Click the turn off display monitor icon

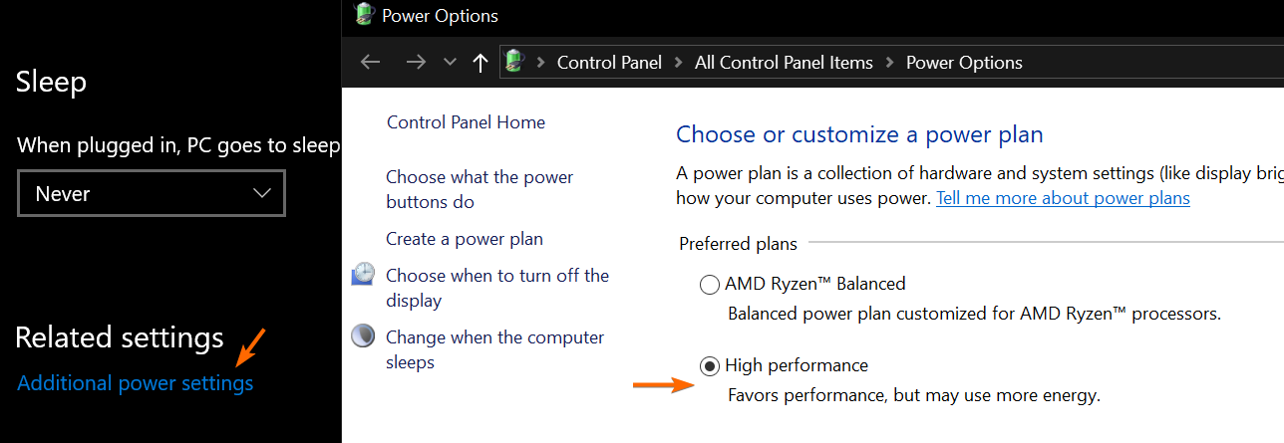pos(364,275)
